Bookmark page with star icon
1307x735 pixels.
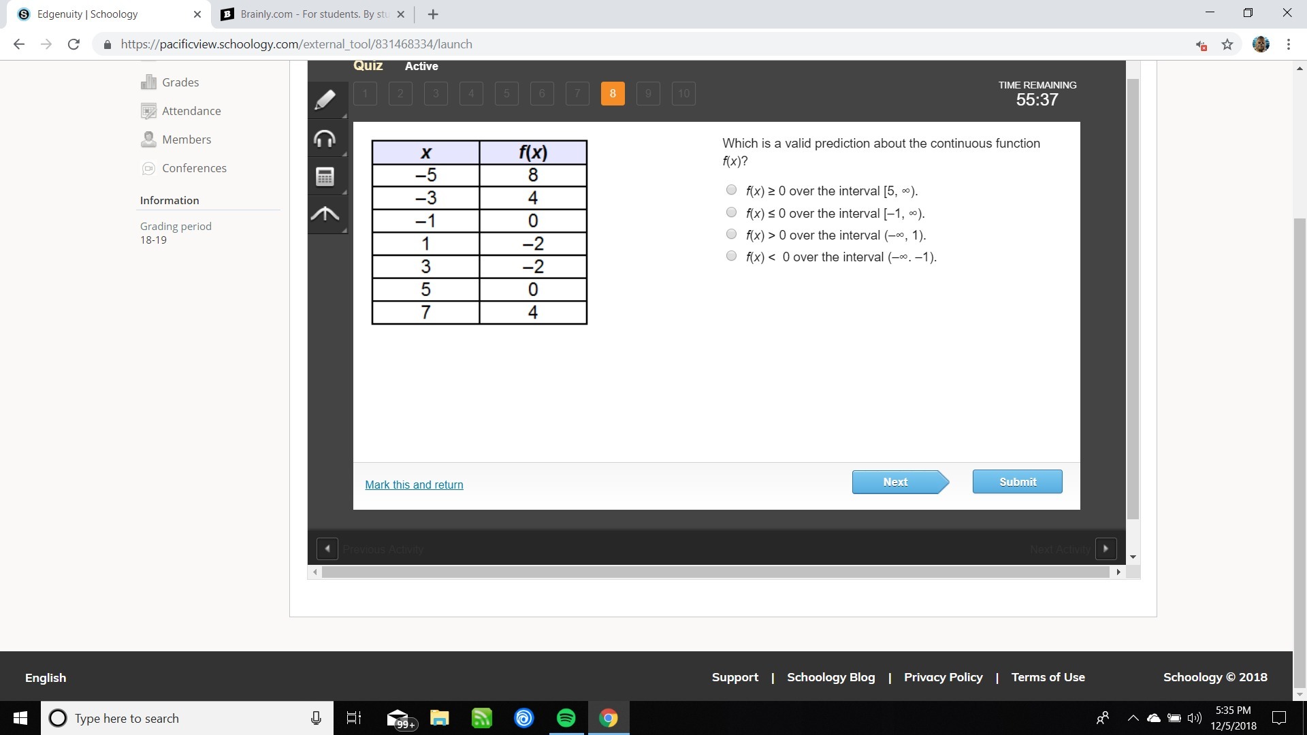(x=1227, y=44)
